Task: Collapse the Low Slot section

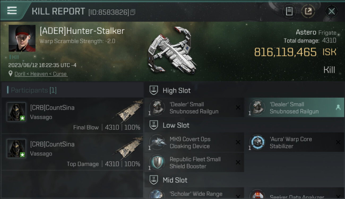Action: coord(154,125)
